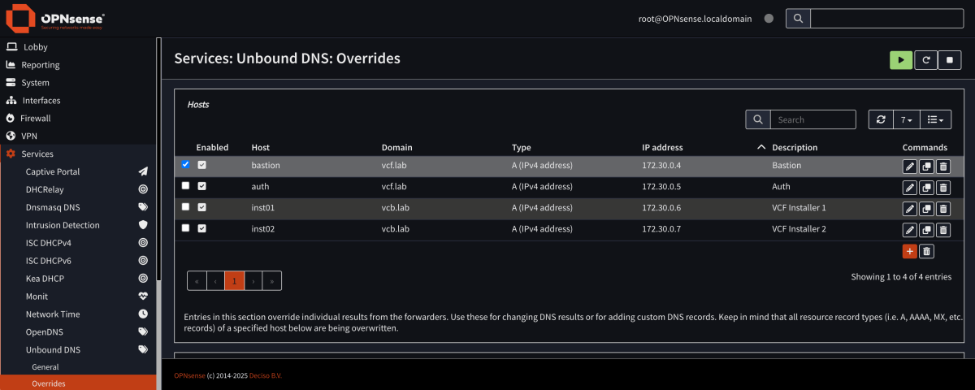Expand the System menu
The height and width of the screenshot is (390, 975).
click(x=78, y=83)
